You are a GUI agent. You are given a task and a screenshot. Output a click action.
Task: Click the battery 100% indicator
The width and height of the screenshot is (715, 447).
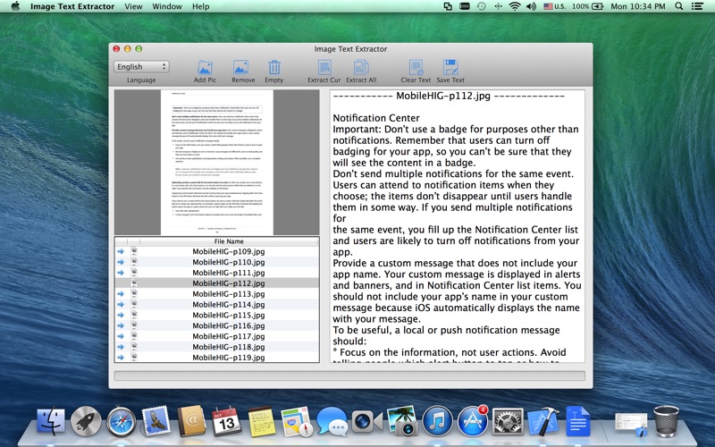point(588,6)
